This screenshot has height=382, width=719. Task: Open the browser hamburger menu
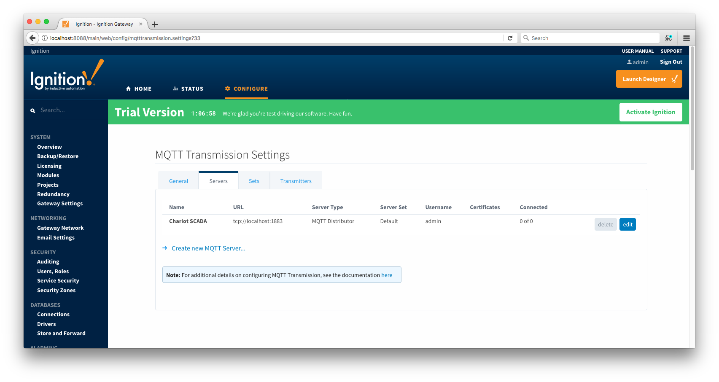(x=687, y=38)
